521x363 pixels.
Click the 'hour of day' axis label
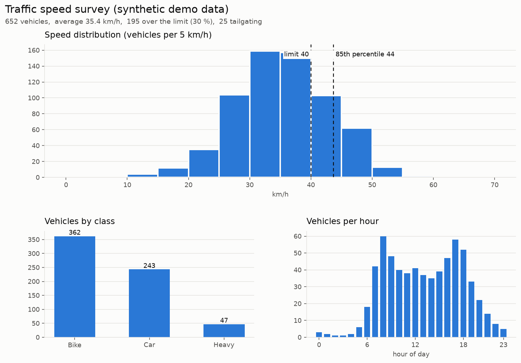(411, 354)
